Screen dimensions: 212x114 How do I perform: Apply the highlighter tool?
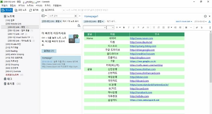tap(143, 27)
